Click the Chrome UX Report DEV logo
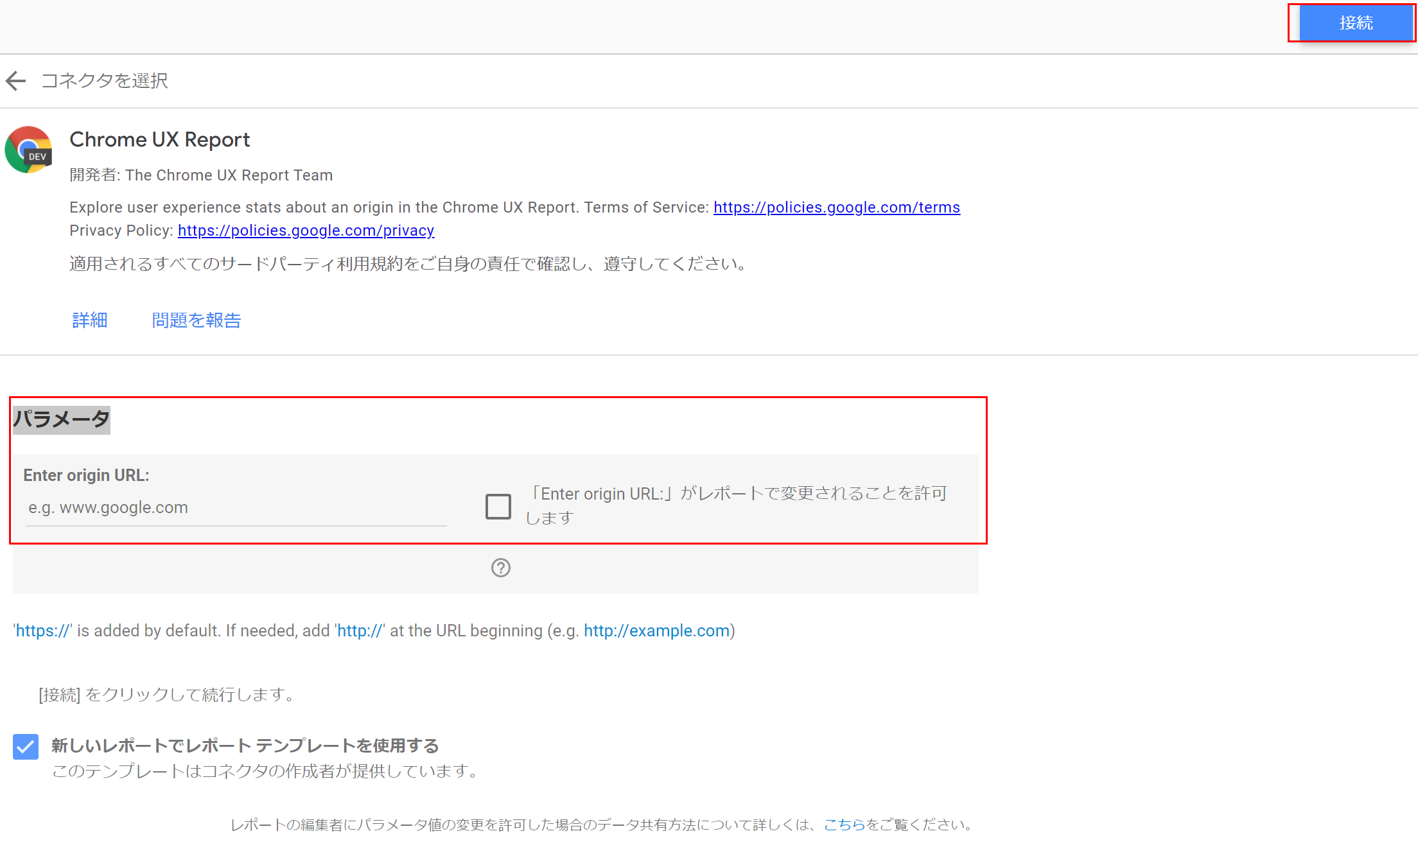This screenshot has height=847, width=1418. 28,150
